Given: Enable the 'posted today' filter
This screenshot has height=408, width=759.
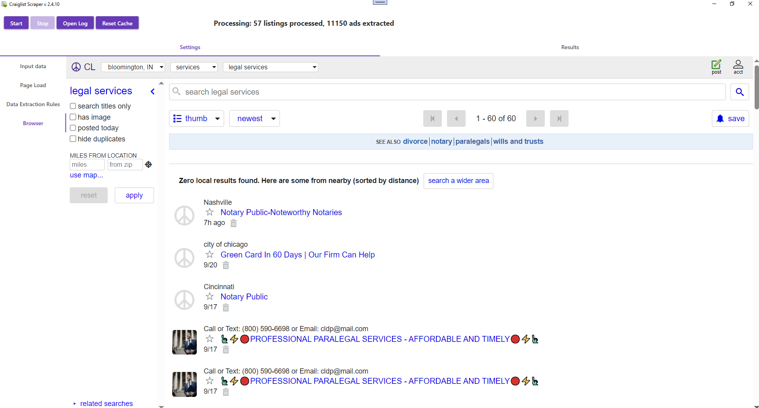Looking at the screenshot, I should click(73, 128).
